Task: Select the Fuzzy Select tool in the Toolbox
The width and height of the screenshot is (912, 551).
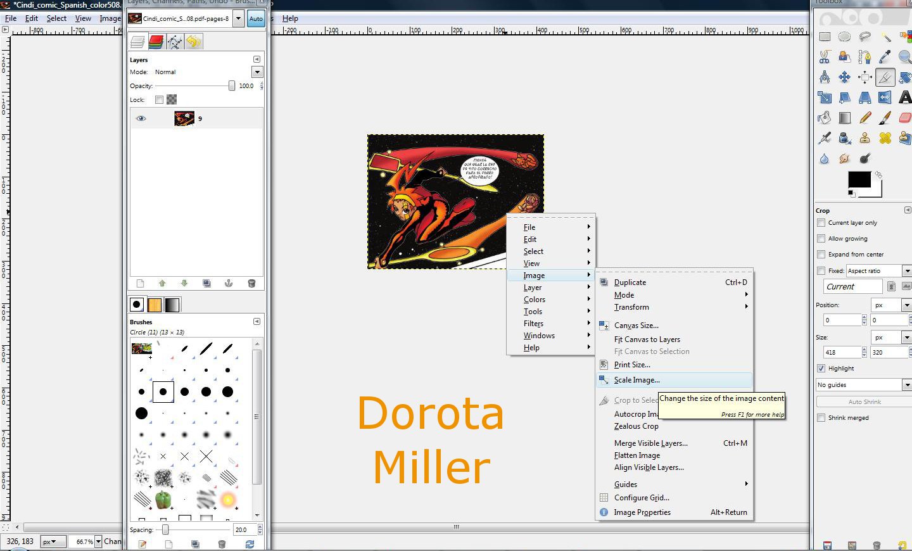Action: pos(886,37)
